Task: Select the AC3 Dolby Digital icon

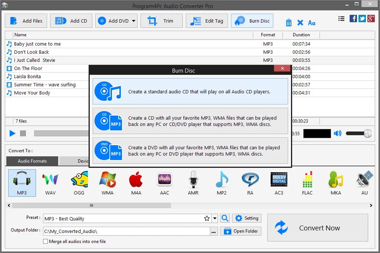Action: 279,183
